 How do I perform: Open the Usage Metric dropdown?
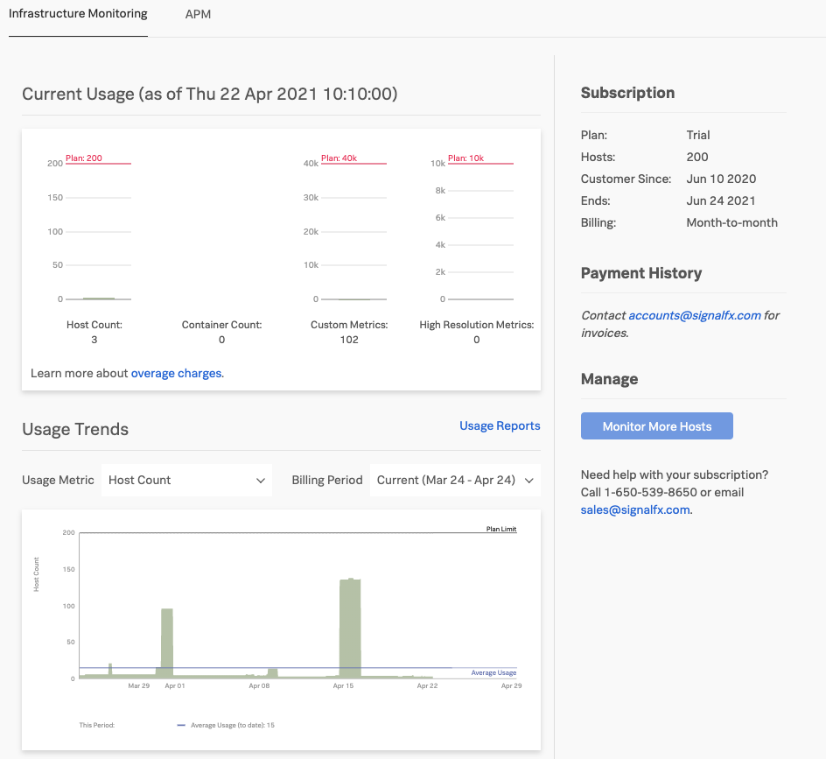(186, 480)
